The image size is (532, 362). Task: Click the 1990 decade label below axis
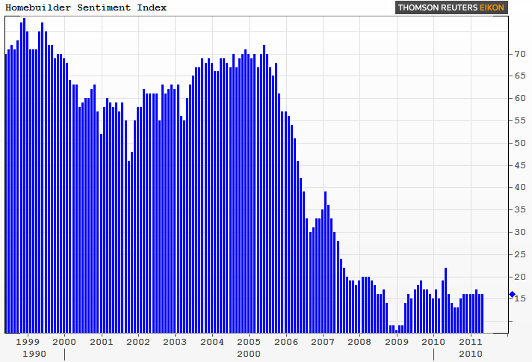coord(34,353)
